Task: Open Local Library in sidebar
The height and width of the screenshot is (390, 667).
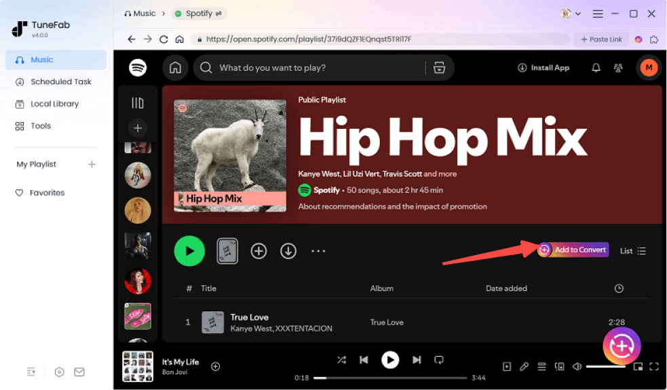Action: point(56,104)
